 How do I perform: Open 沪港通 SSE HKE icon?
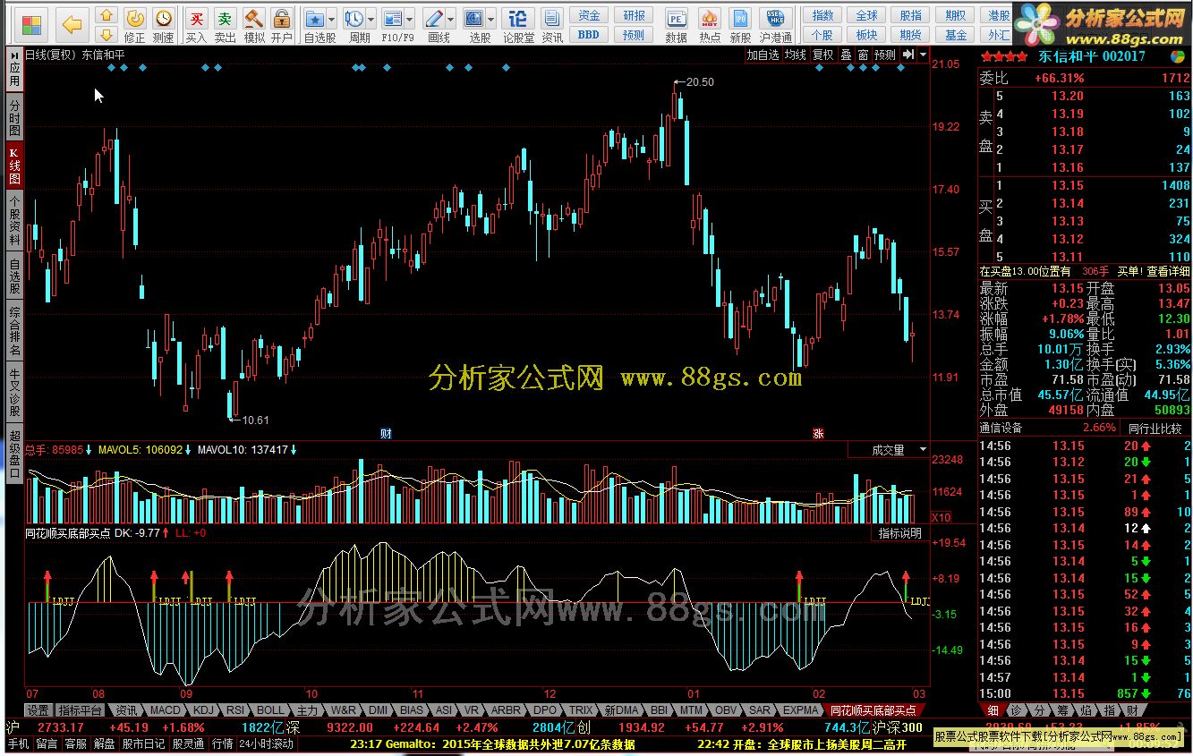pyautogui.click(x=775, y=25)
